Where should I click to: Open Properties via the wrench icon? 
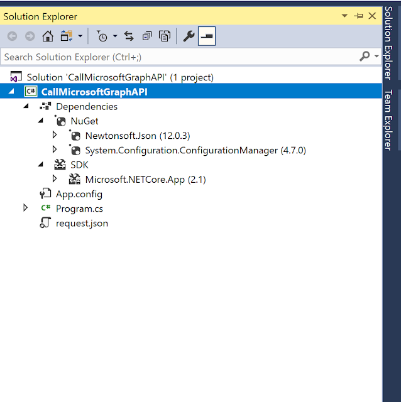coord(189,36)
